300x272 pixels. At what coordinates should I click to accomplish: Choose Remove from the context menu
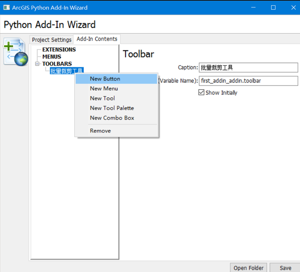(x=116, y=131)
